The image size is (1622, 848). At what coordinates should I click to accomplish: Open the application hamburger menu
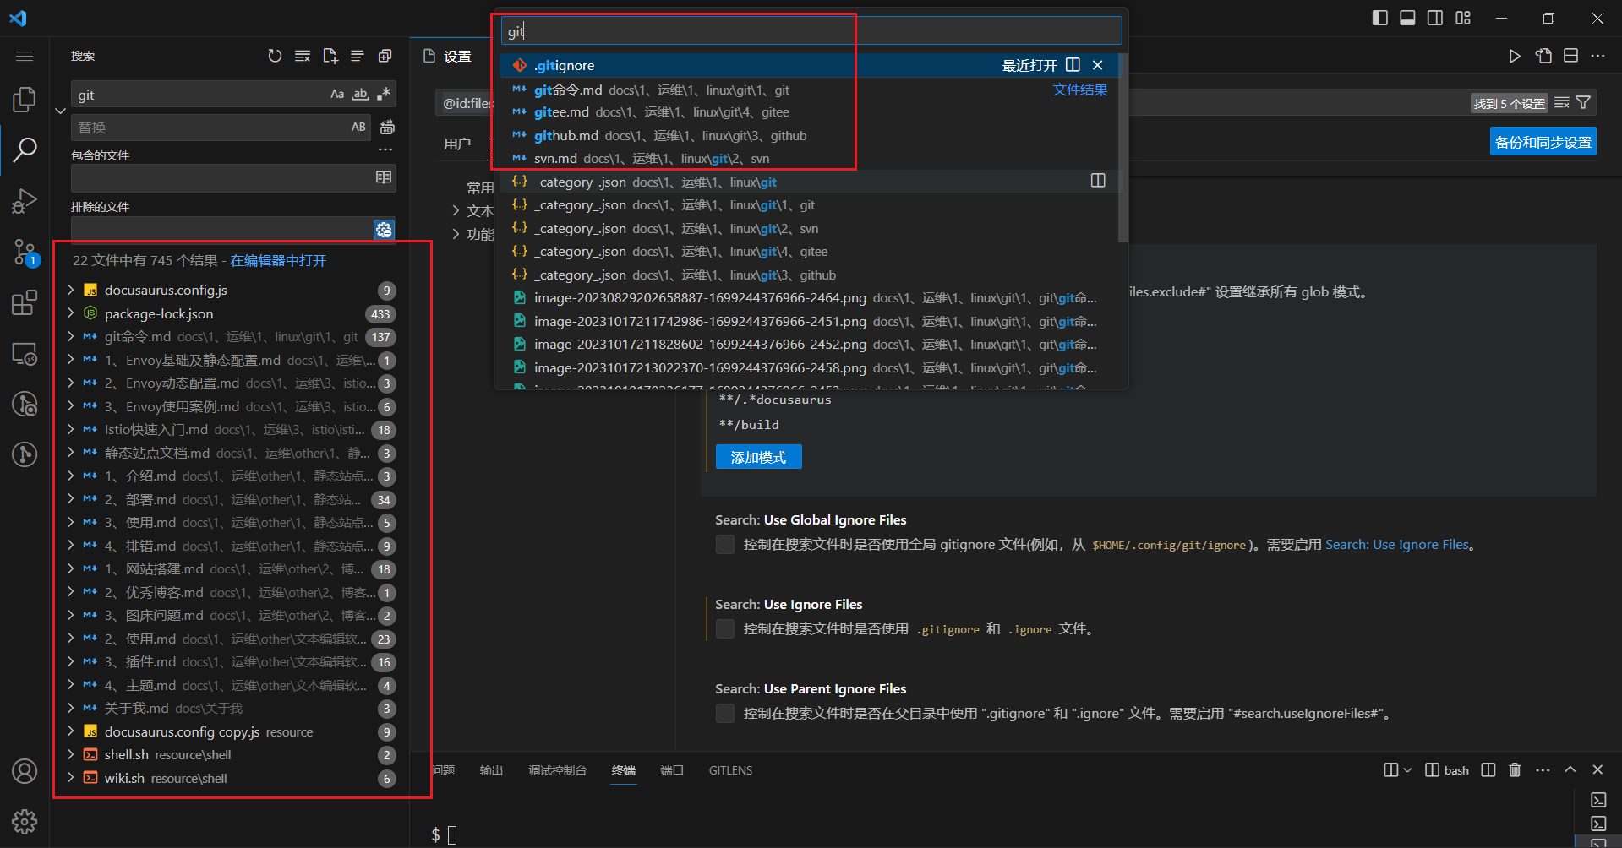click(25, 56)
